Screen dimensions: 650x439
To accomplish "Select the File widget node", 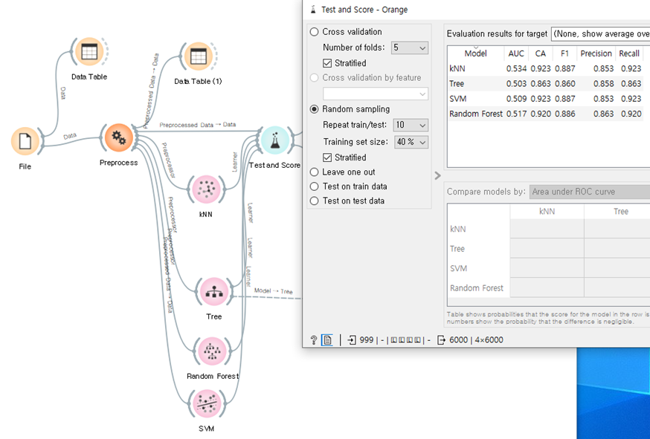I will point(25,141).
